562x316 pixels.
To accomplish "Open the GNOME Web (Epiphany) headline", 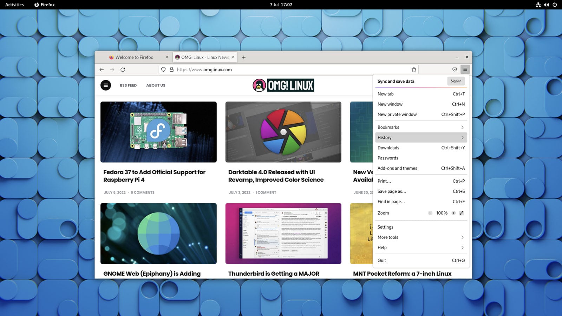I will click(152, 274).
